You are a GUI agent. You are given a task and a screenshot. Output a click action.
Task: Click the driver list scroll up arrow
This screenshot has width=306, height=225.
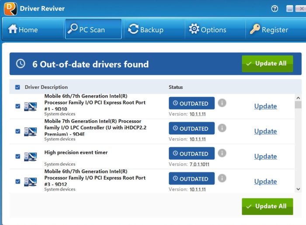298,98
